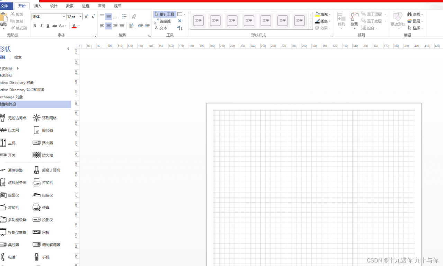This screenshot has width=443, height=266.
Task: Open the 线条 line dropdown
Action: tap(323, 21)
